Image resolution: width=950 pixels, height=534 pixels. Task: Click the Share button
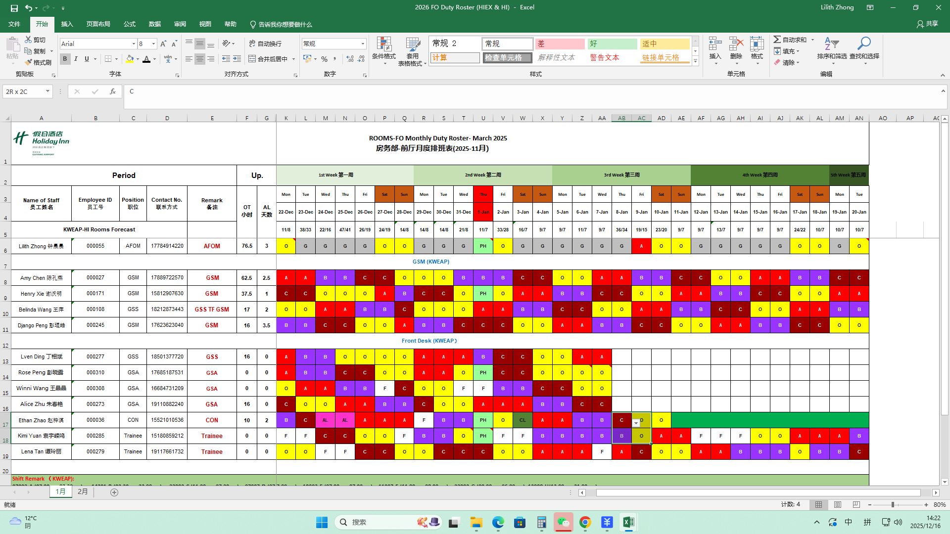point(927,24)
